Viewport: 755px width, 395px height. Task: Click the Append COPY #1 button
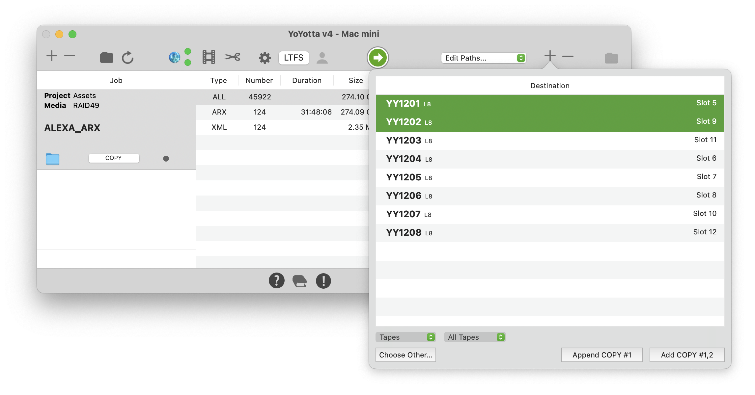pos(601,355)
